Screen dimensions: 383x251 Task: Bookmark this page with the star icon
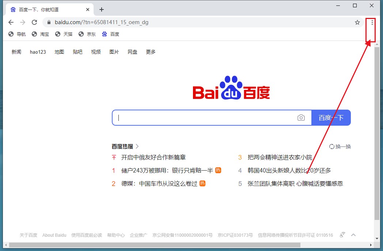pyautogui.click(x=357, y=22)
